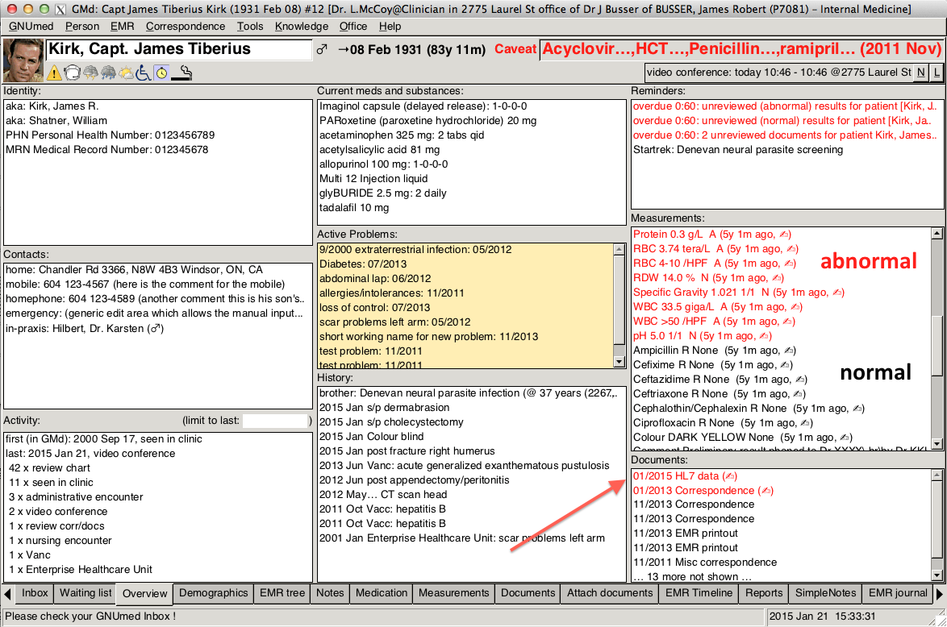This screenshot has height=627, width=947.
Task: Select 'tadalafil 10 mg' in current meds
Action: click(354, 208)
